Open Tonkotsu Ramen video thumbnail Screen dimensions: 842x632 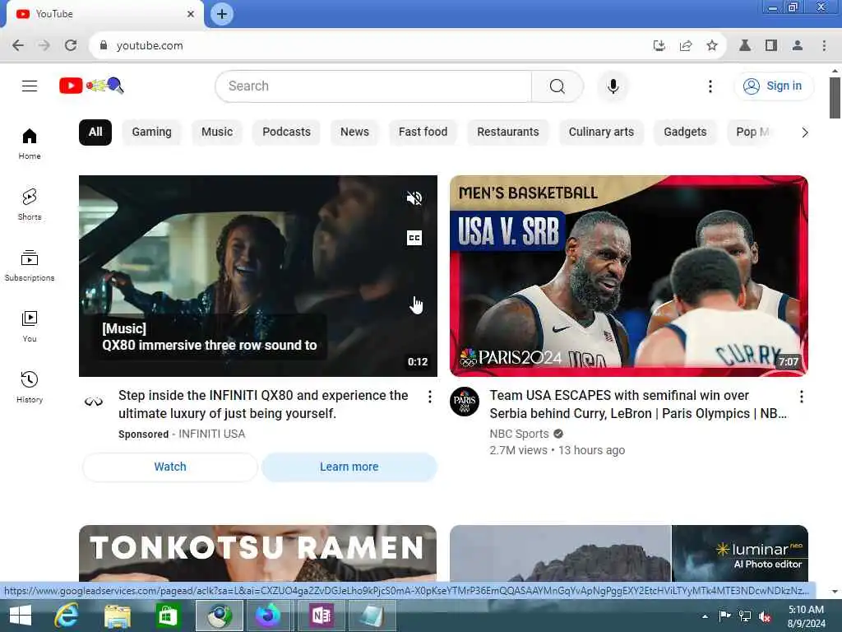[257, 554]
